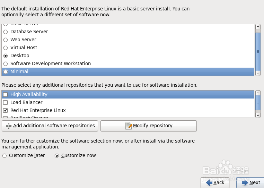Check the High Availability repository
Viewport: 264px width, 188px height.
[6, 94]
